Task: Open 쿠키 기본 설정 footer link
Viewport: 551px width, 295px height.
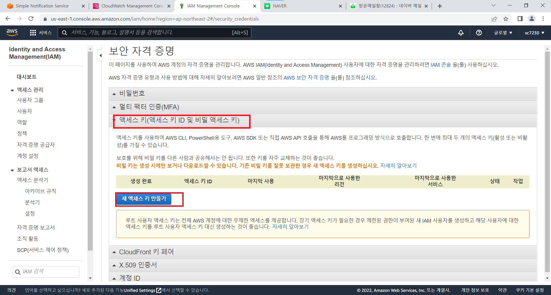Action: 529,290
